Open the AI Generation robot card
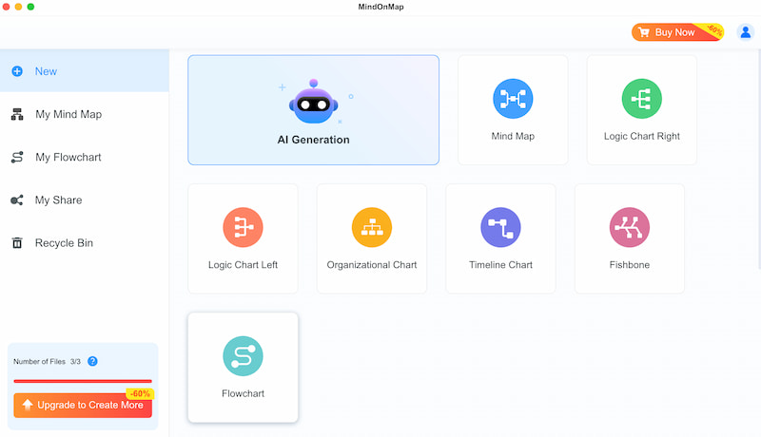The width and height of the screenshot is (761, 437). tap(314, 110)
